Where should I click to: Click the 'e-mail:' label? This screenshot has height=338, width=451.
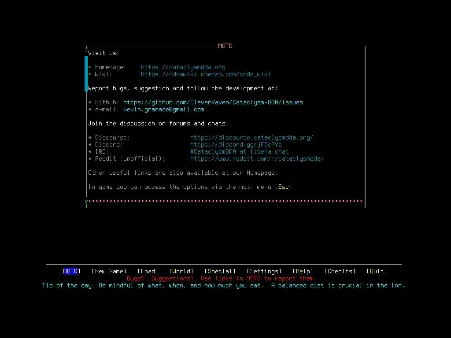pos(107,110)
